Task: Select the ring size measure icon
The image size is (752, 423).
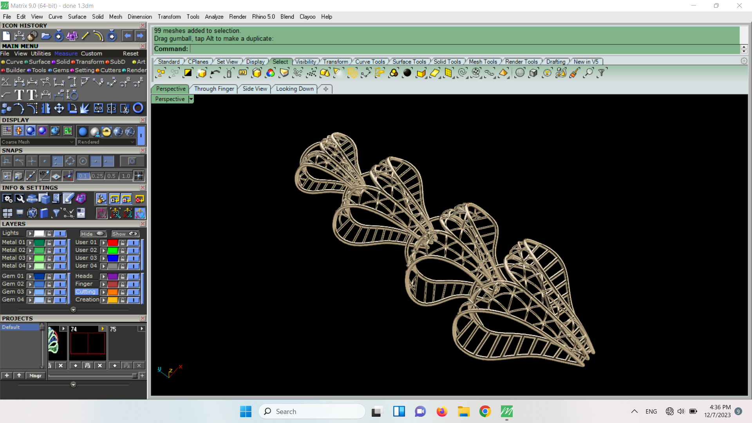Action: click(x=72, y=95)
